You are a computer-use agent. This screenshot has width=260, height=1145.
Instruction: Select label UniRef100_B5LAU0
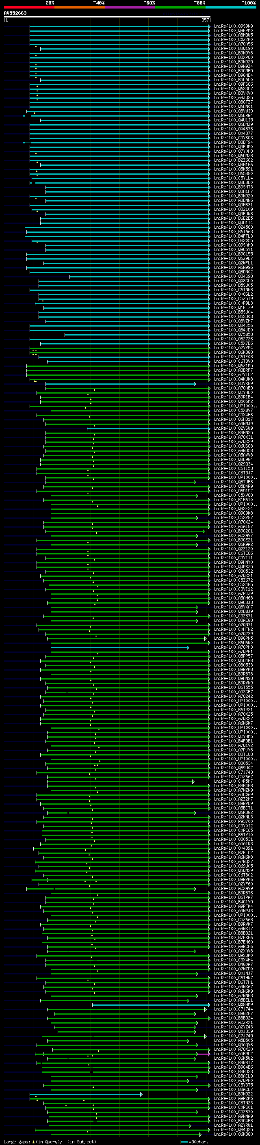click(233, 80)
